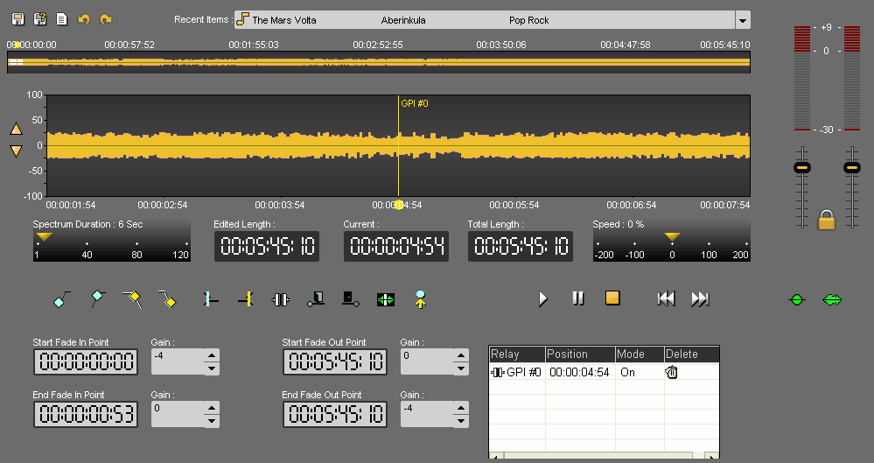Decrease the End Fade Out gain value
The image size is (874, 463).
[462, 421]
